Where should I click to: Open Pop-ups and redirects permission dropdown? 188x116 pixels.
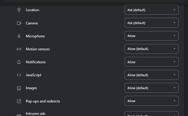tap(152, 101)
